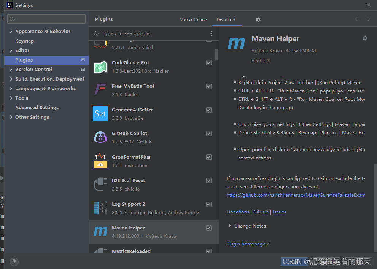The width and height of the screenshot is (377, 269).
Task: Click the CodeGlance Pro plugin icon
Action: pos(100,67)
